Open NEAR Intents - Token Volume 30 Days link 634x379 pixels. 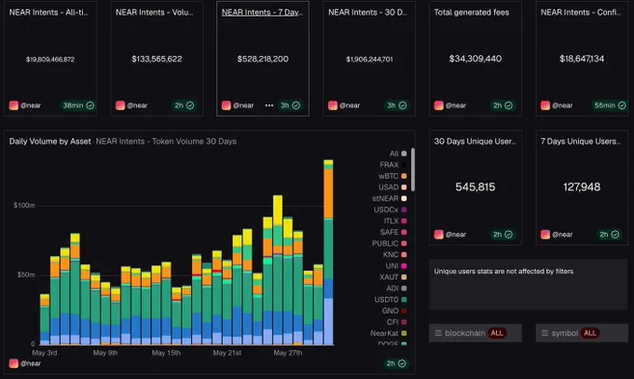166,142
